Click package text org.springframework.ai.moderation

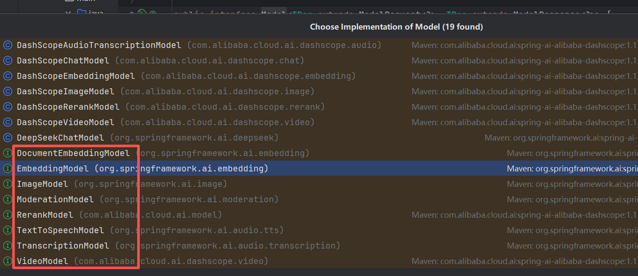[x=189, y=199]
